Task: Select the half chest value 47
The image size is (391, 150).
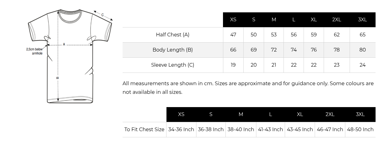Action: click(233, 35)
